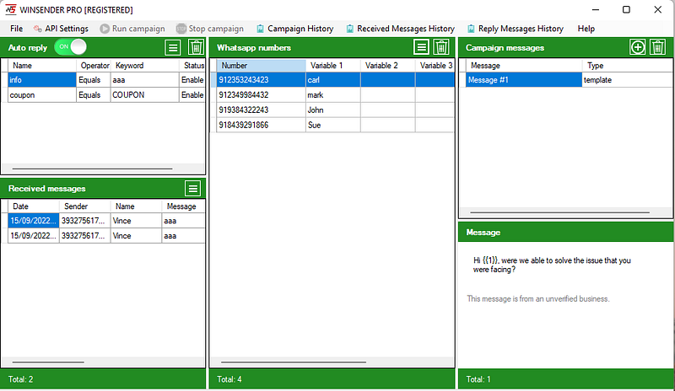Click the 'mark' variable cell
675x391 pixels.
point(332,95)
